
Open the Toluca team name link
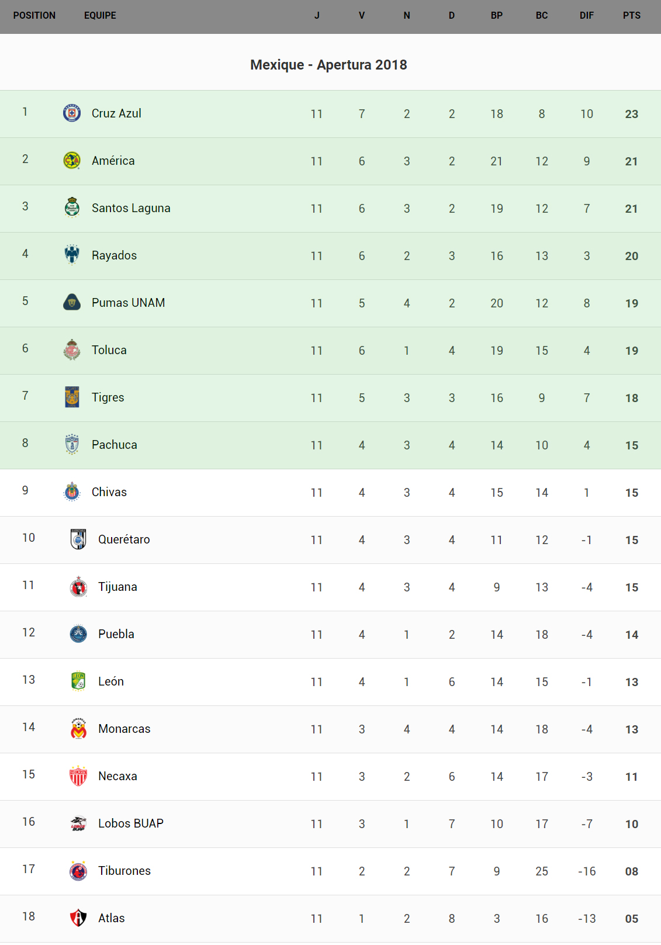pos(109,350)
